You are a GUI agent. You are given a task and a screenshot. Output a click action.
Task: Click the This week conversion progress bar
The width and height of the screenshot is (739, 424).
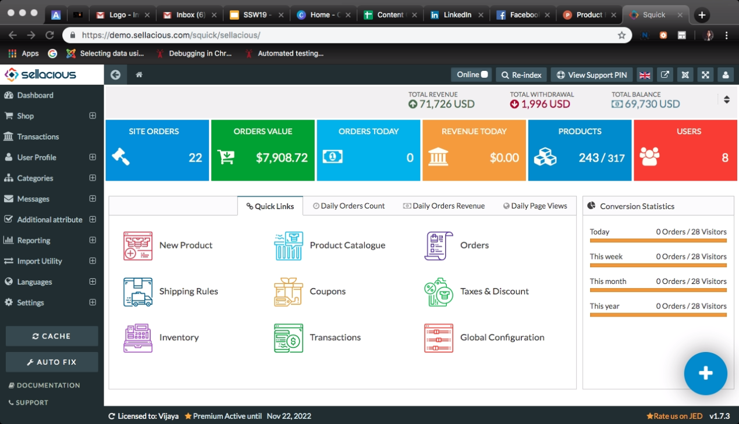tap(658, 265)
